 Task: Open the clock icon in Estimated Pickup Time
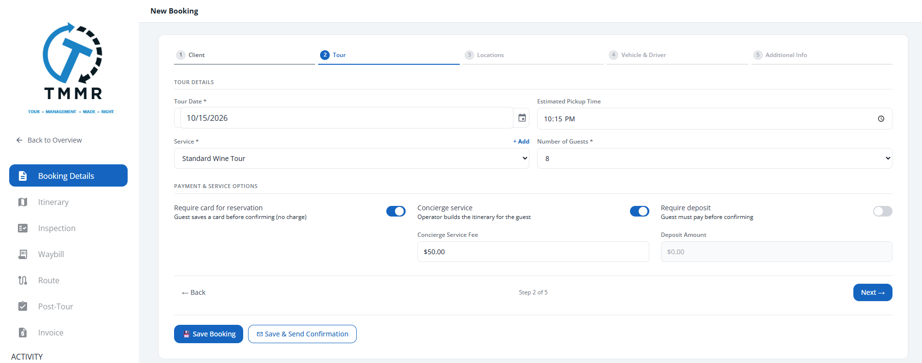point(881,119)
